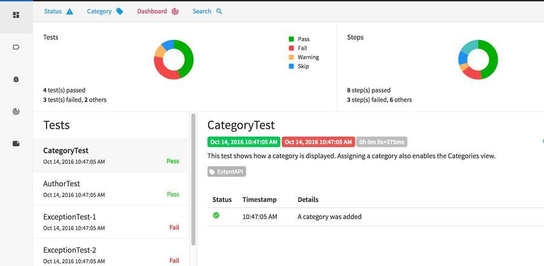The height and width of the screenshot is (266, 544).
Task: Click the Tests list vertical scrollbar
Action: (x=193, y=180)
